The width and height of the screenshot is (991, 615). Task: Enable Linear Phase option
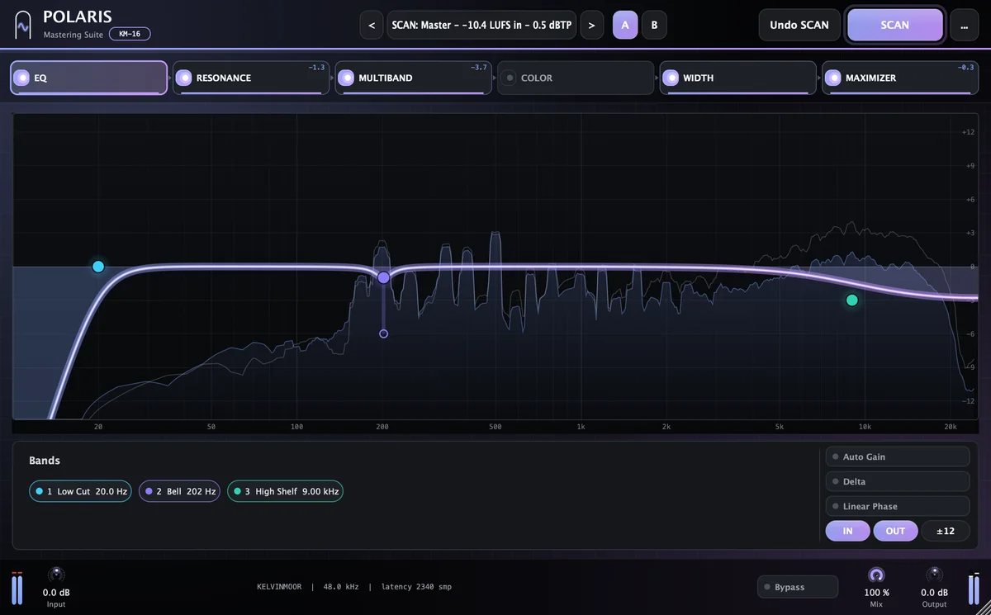pyautogui.click(x=898, y=506)
